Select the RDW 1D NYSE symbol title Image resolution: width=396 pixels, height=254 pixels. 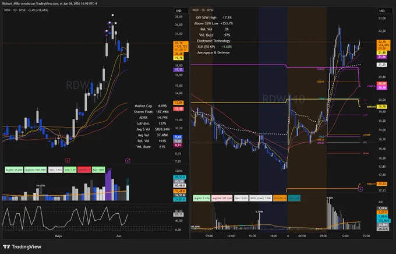pos(15,10)
